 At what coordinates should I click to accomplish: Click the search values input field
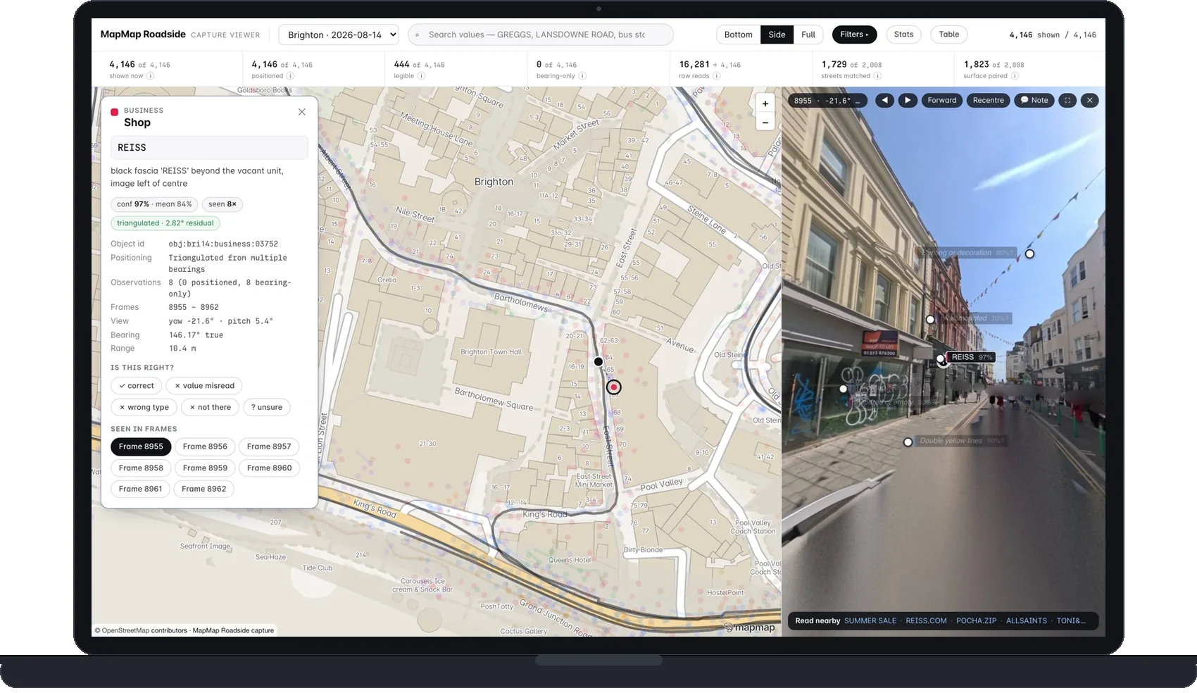540,35
